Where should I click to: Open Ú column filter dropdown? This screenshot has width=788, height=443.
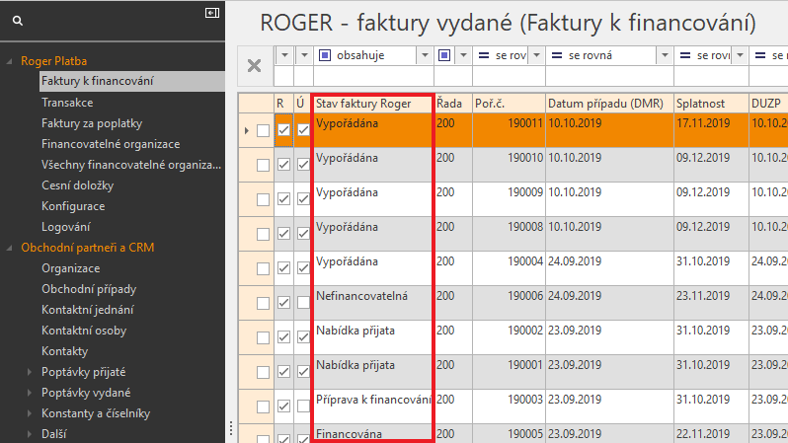(304, 55)
